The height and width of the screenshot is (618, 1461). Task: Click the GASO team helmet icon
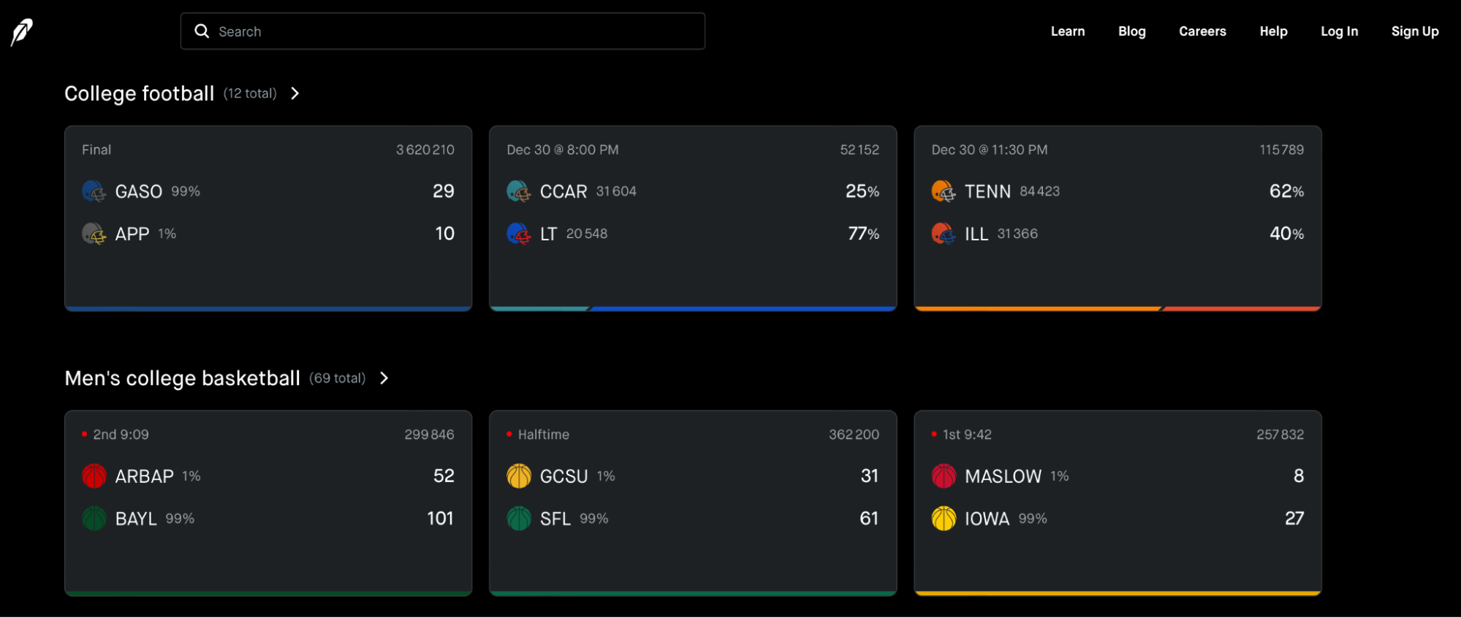coord(94,191)
